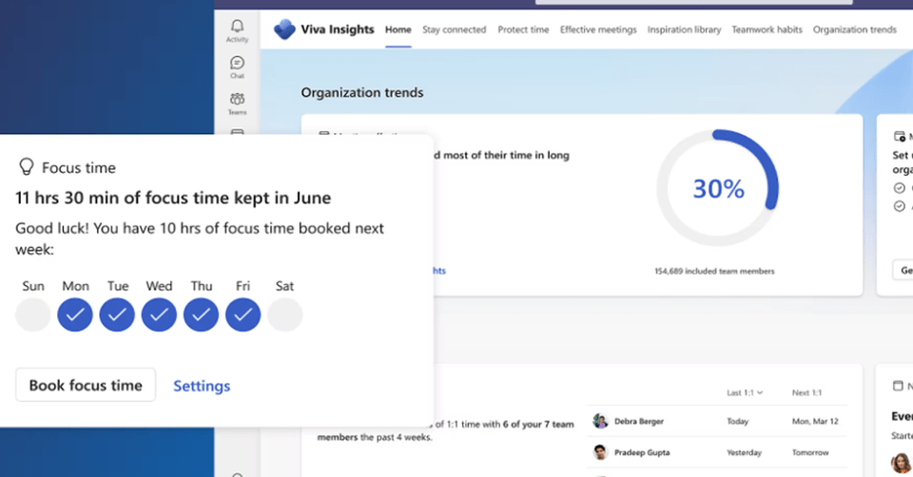Image resolution: width=913 pixels, height=477 pixels.
Task: Click the 11 hrs 30 min focus time headline
Action: [x=173, y=198]
